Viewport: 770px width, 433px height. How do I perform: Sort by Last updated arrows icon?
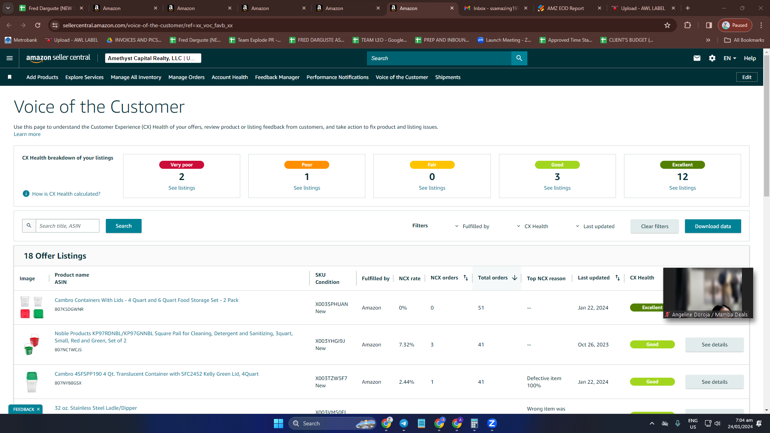618,278
